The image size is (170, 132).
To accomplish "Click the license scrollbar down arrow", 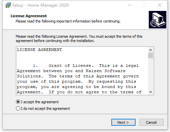I will (x=150, y=92).
